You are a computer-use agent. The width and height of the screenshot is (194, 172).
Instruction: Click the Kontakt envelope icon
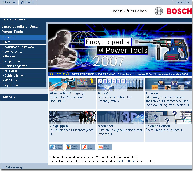(4, 2)
